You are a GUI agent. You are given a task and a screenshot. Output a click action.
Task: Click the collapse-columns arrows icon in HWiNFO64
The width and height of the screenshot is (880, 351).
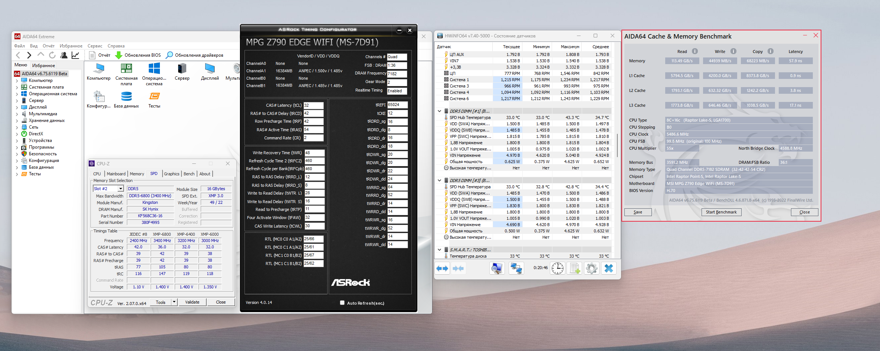[458, 268]
